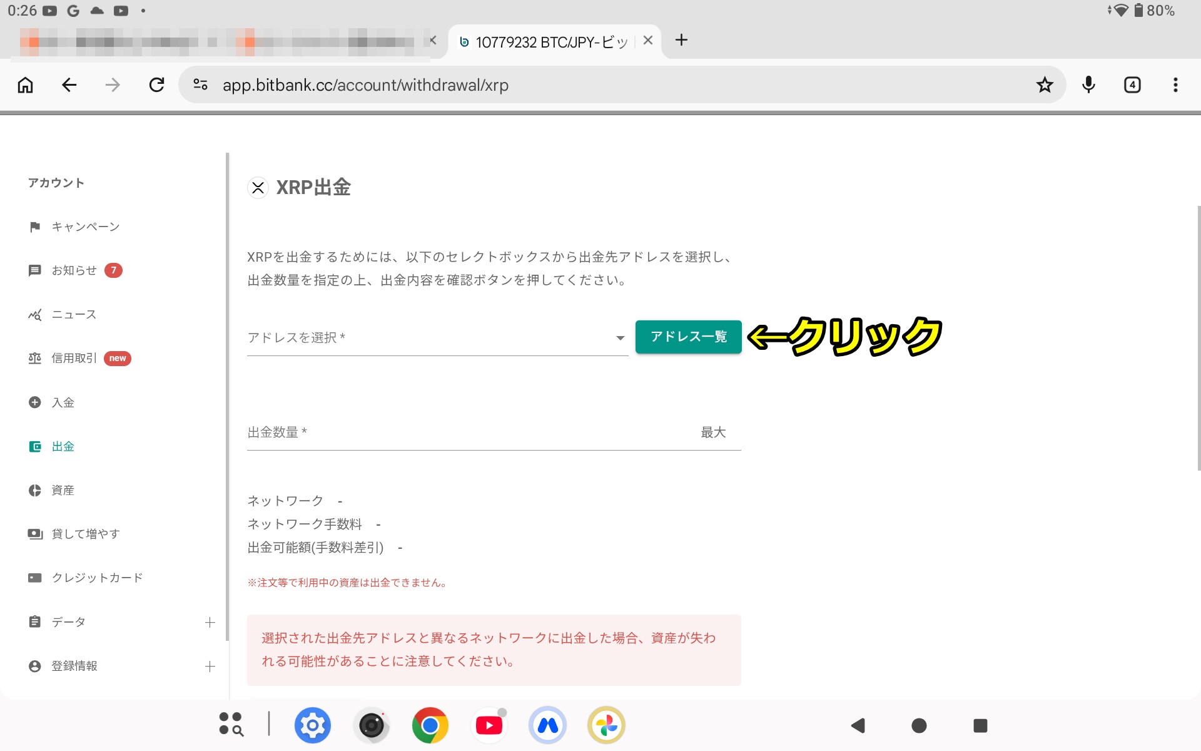Open the tab switcher showing 4
The image size is (1201, 751).
click(x=1132, y=84)
